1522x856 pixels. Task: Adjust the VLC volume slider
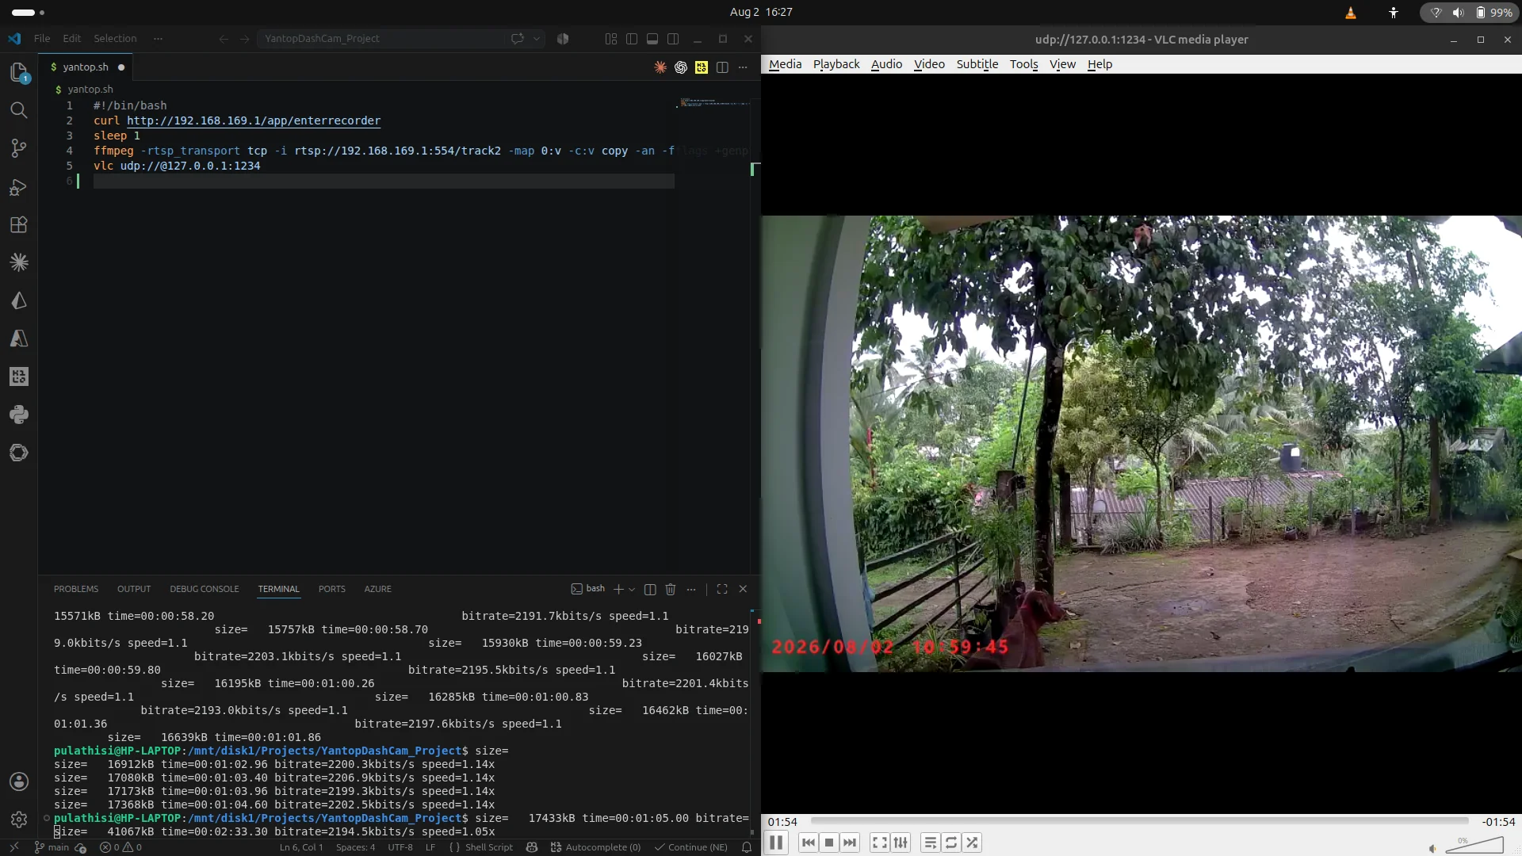click(1474, 845)
